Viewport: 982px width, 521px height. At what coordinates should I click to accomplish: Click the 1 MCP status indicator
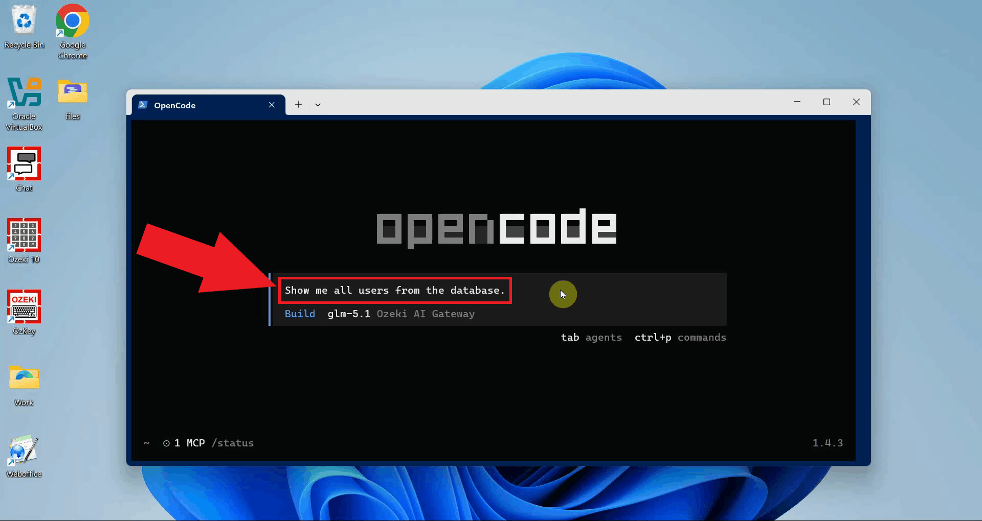point(184,443)
